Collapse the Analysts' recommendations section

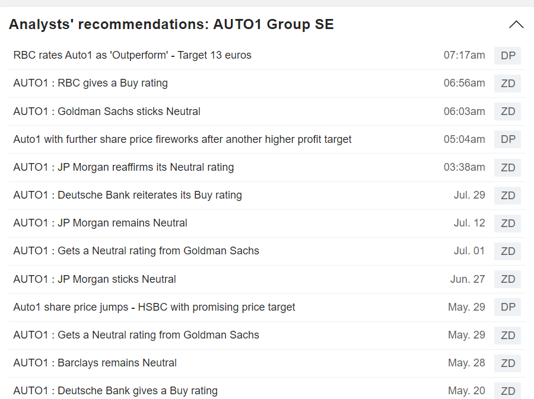[516, 25]
